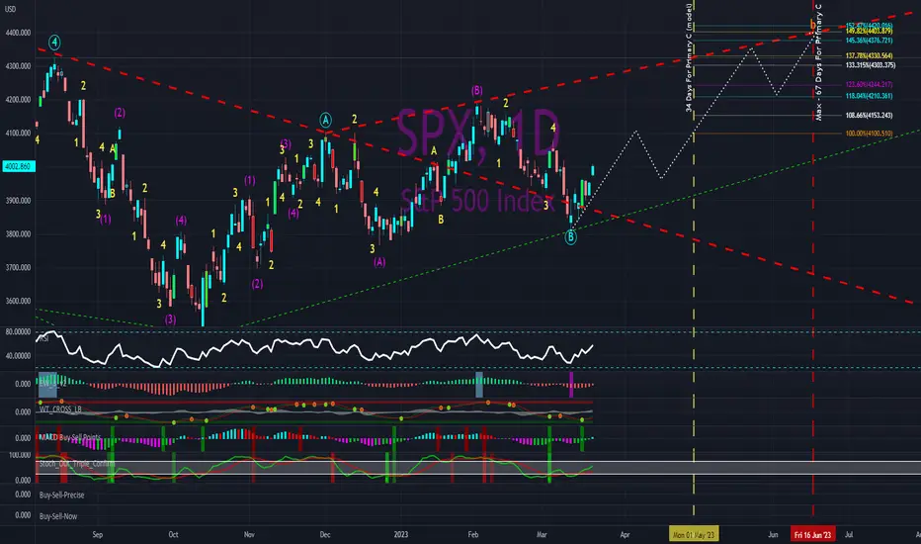This screenshot has height=544, width=921.
Task: Select the cyan circled B wave marker
Action: click(x=570, y=237)
